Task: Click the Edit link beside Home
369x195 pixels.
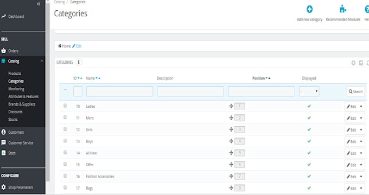Action: pos(77,46)
